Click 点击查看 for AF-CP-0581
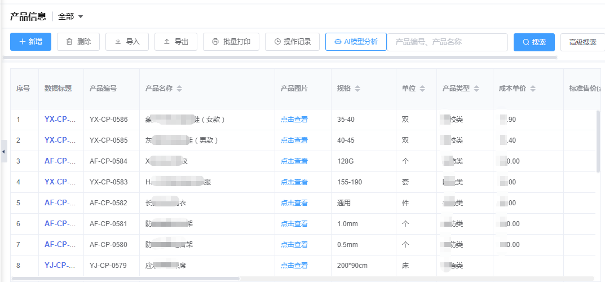This screenshot has height=282, width=605. point(294,224)
